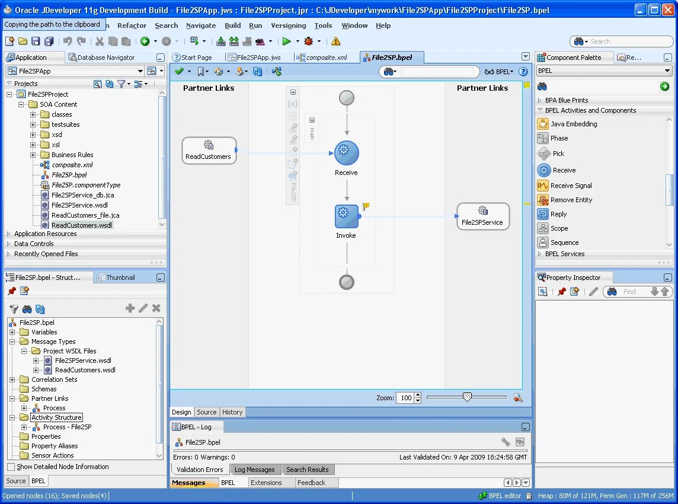
Task: Open the Extensions tab in log panel
Action: (x=266, y=483)
